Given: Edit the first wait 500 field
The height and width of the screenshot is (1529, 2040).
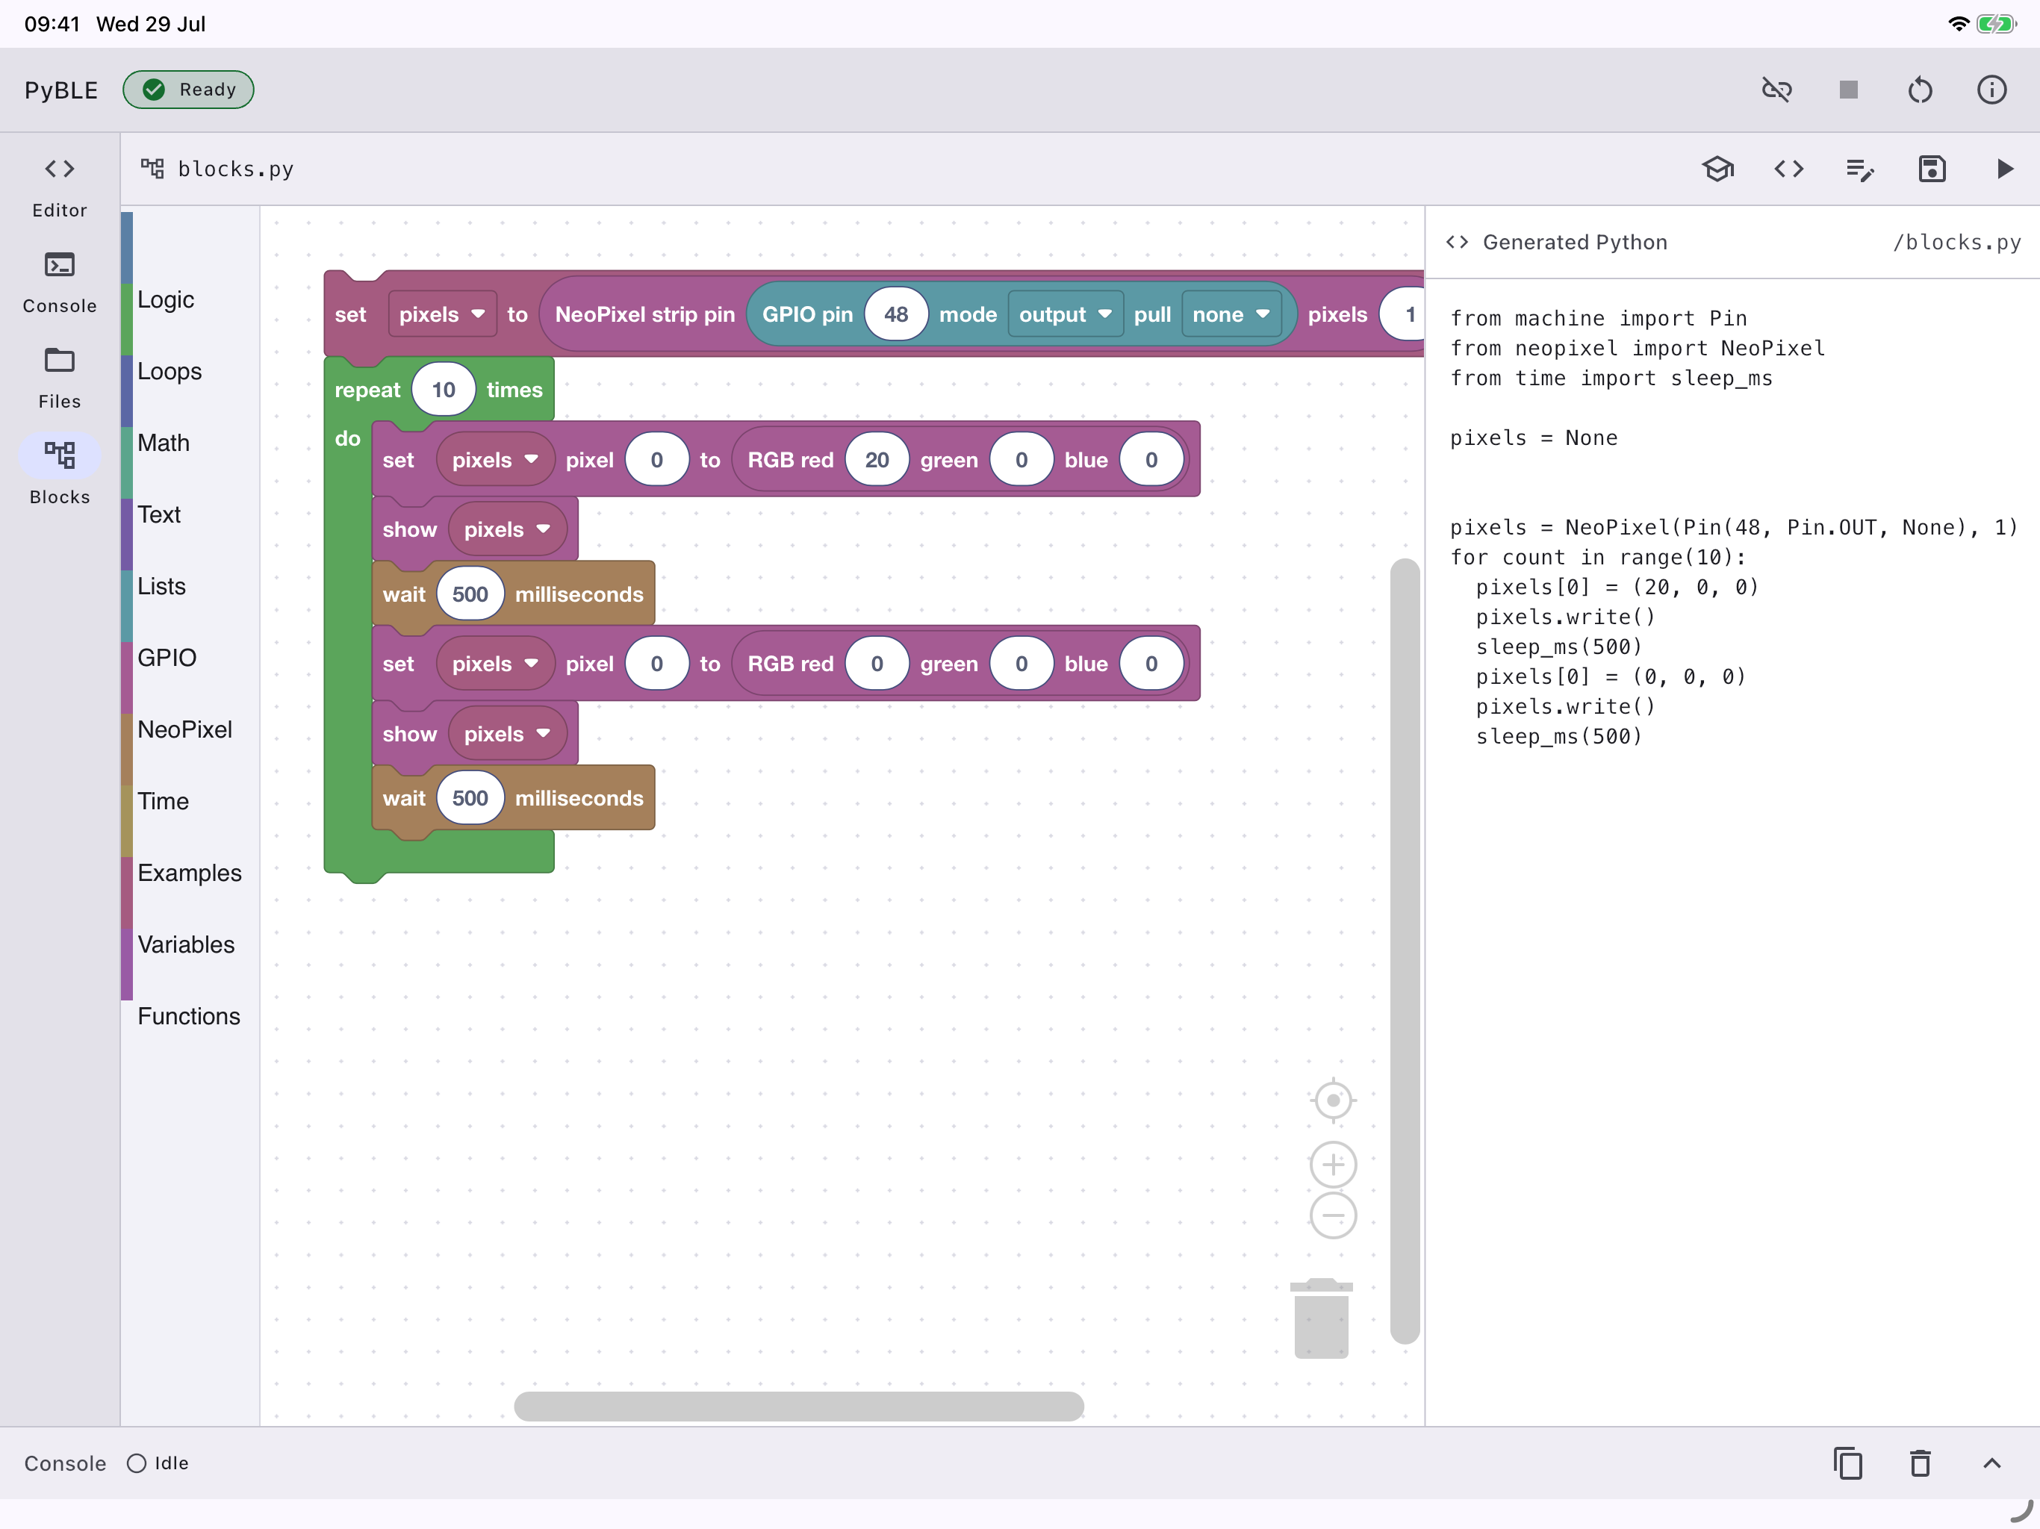Looking at the screenshot, I should tap(470, 594).
